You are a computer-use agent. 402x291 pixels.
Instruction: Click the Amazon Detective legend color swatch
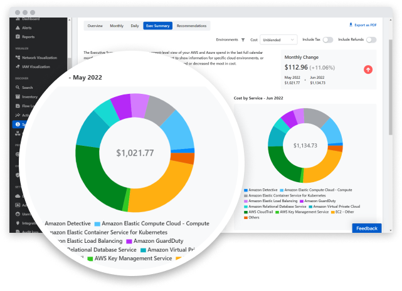tap(245, 189)
